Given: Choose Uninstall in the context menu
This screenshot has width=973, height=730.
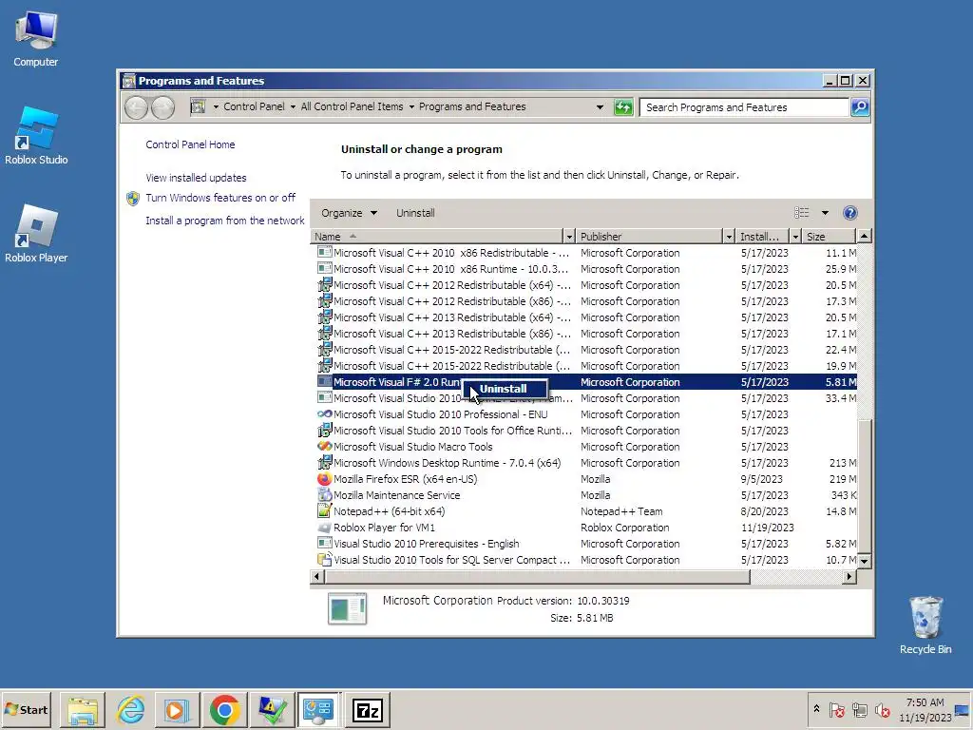Looking at the screenshot, I should click(x=505, y=389).
